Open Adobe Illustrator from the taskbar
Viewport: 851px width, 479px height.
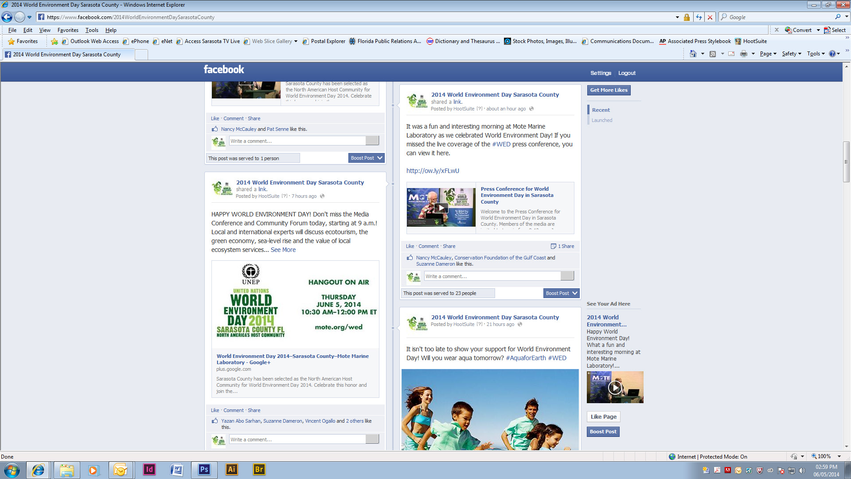(231, 470)
